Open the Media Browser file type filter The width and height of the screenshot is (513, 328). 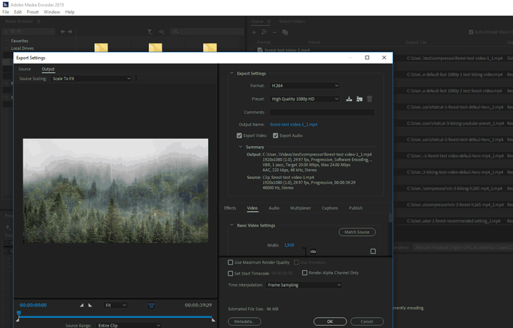150,32
